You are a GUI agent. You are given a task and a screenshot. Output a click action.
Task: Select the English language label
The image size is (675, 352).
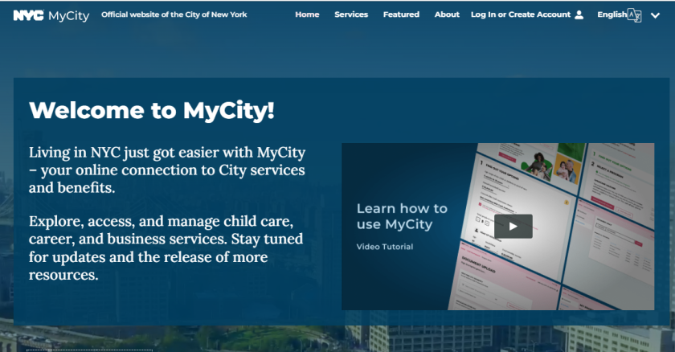tap(612, 14)
